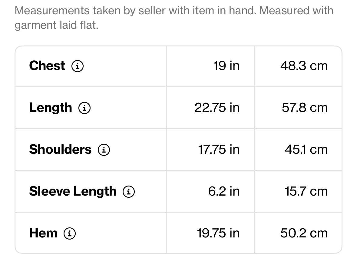
Task: Click the 22.75 in length value
Action: point(217,108)
